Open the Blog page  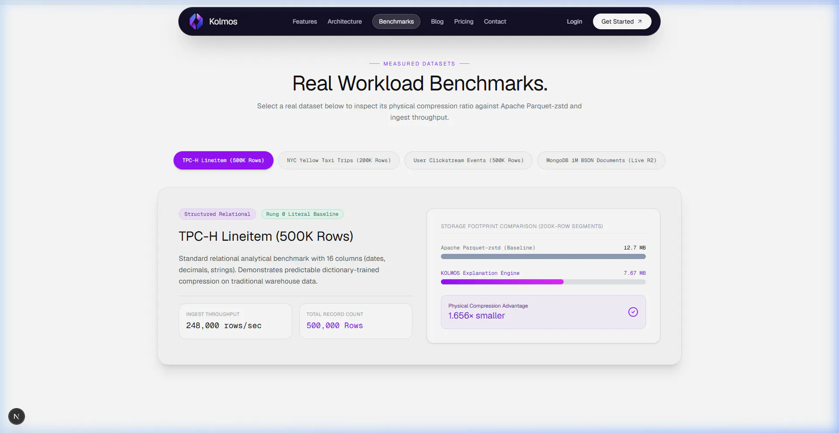(x=437, y=21)
